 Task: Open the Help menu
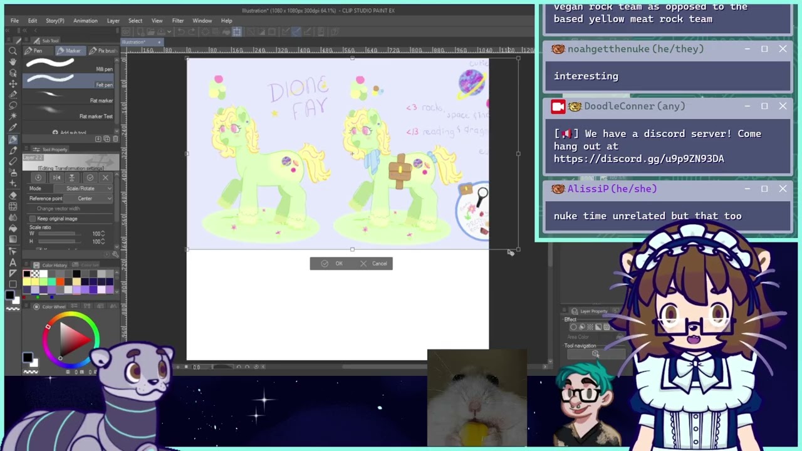(227, 21)
